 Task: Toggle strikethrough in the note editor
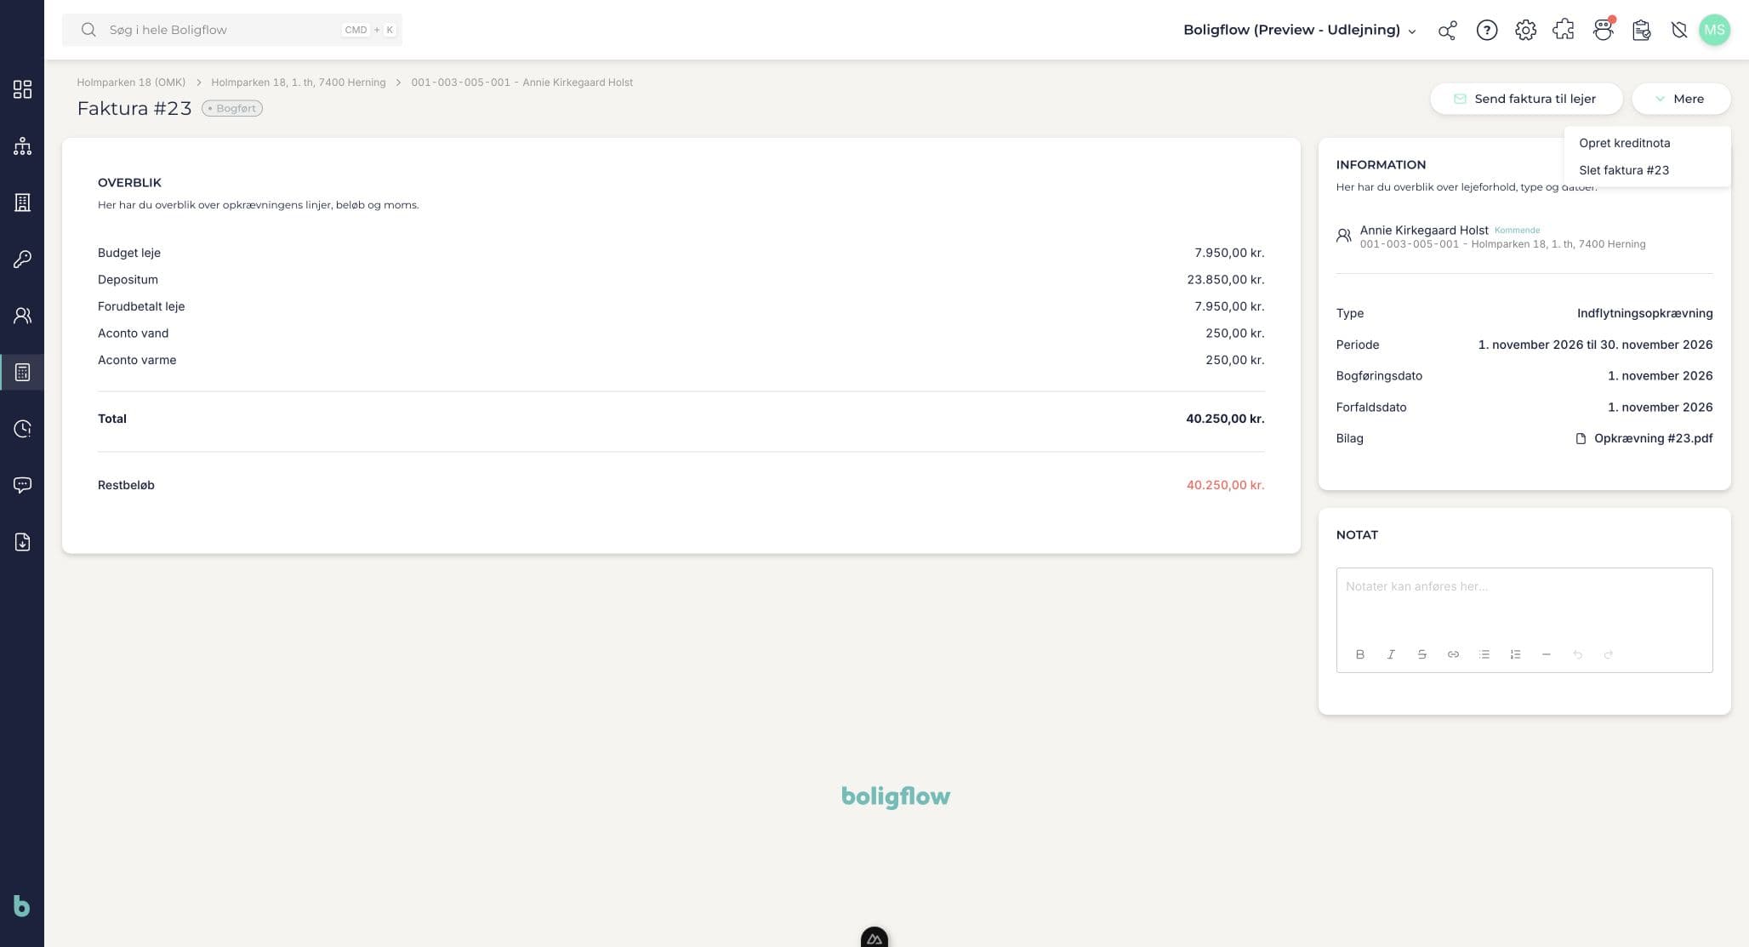tap(1421, 654)
